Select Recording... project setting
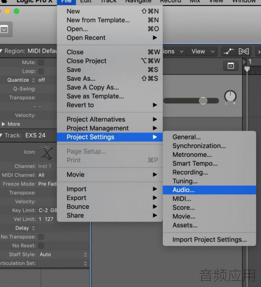 pyautogui.click(x=209, y=172)
